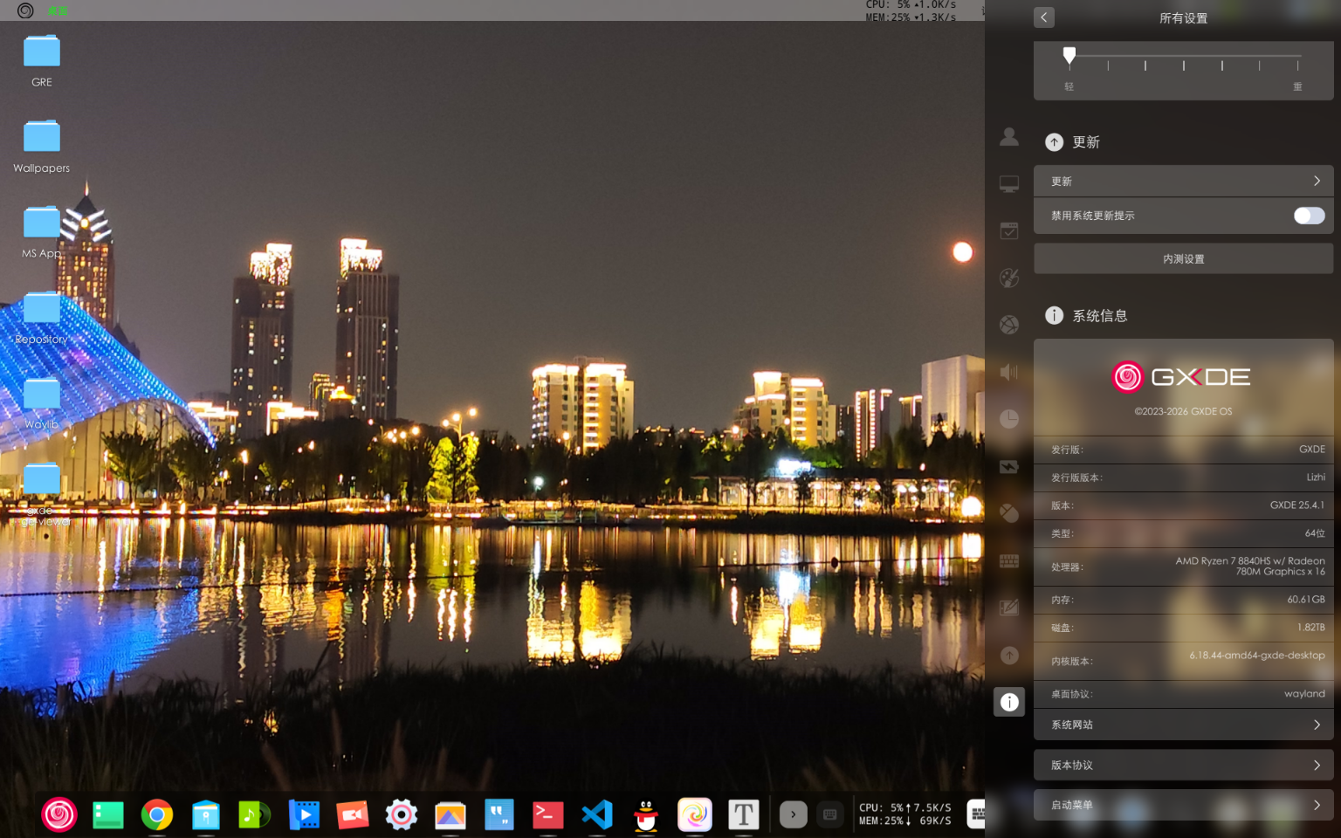The height and width of the screenshot is (838, 1341).
Task: Open Time settings clock icon
Action: (x=1009, y=419)
